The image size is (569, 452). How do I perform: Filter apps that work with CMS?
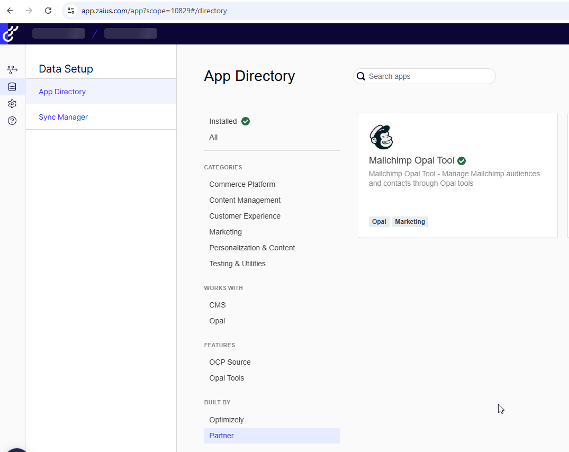coord(217,305)
